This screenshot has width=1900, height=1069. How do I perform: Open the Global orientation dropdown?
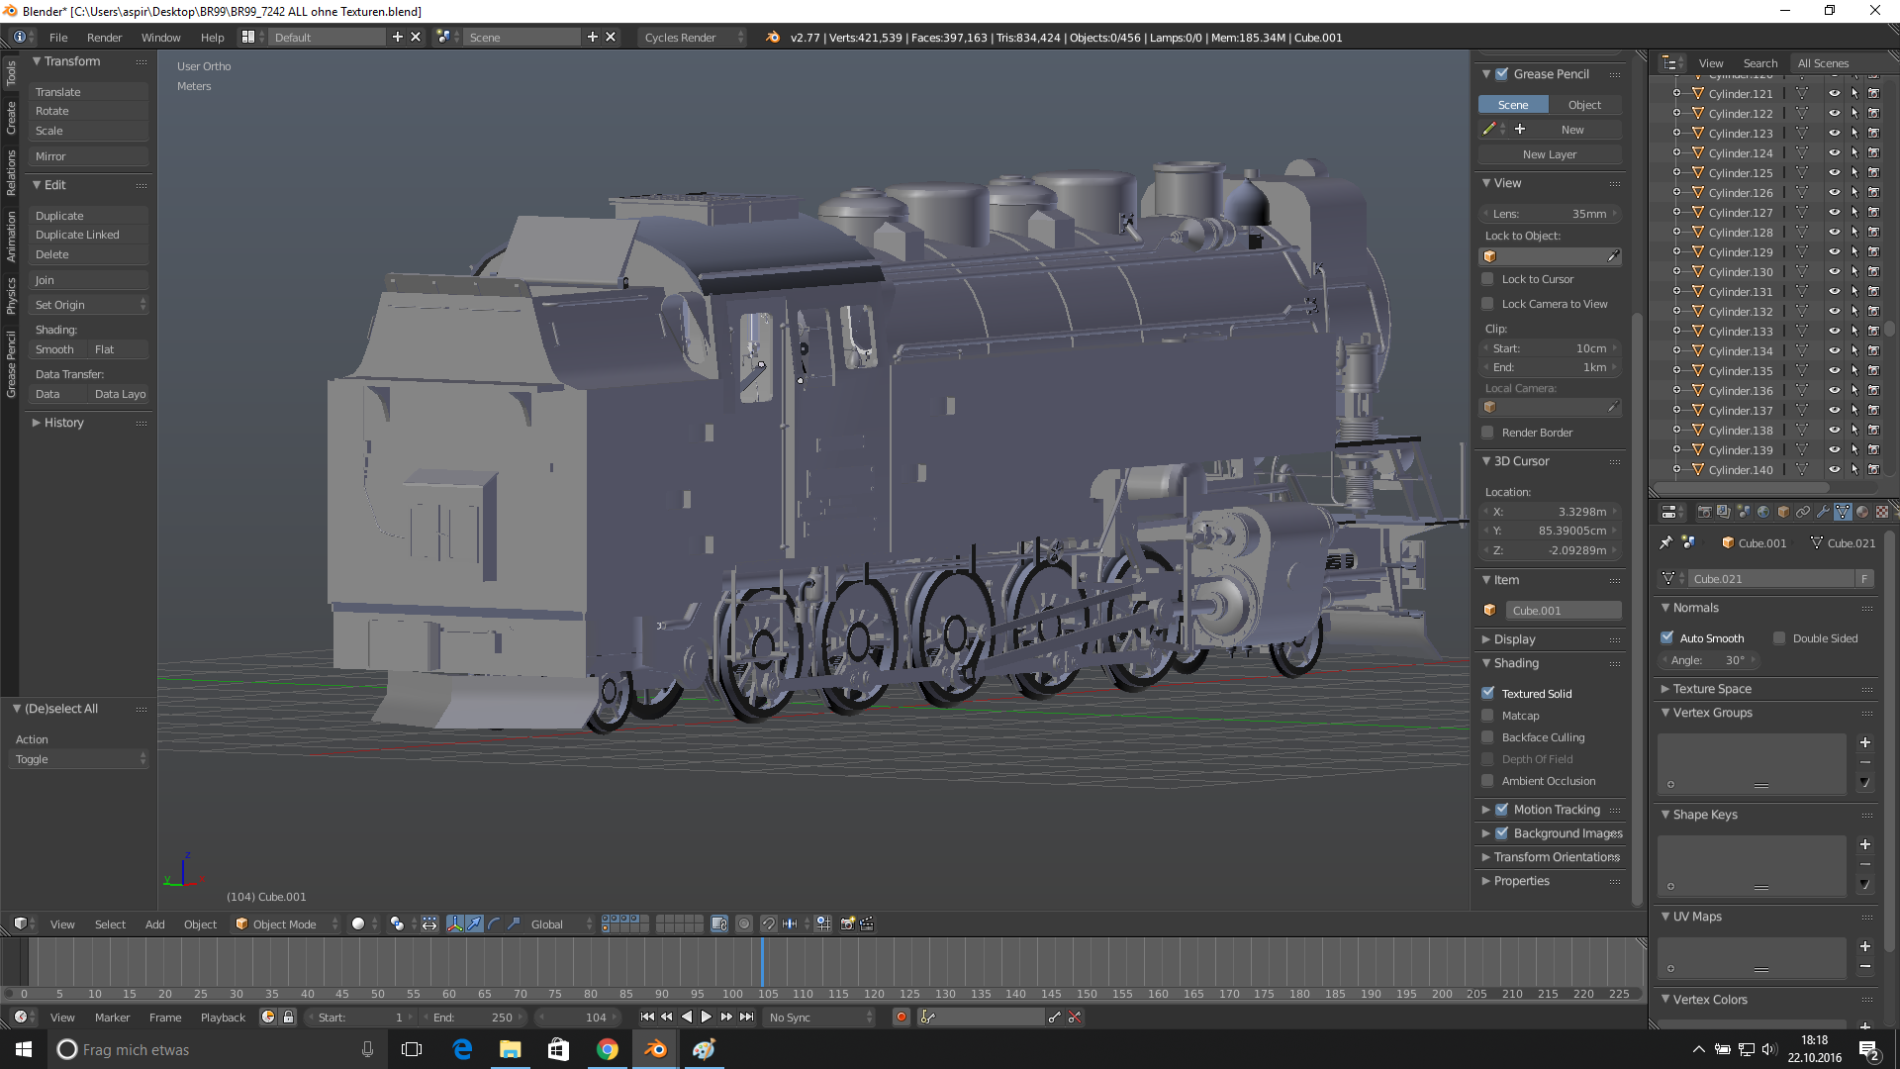[560, 923]
